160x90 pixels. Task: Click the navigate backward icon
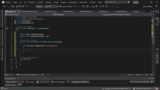point(4,6)
